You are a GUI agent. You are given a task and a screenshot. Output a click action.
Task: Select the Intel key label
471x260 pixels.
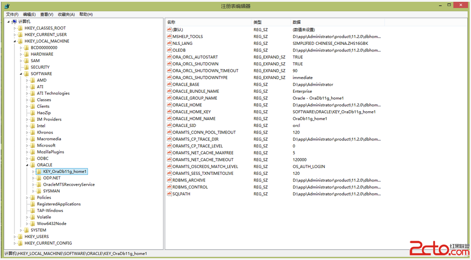(41, 126)
